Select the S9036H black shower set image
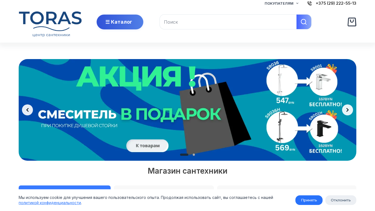Screen dimensions: 375x211 click(282, 127)
